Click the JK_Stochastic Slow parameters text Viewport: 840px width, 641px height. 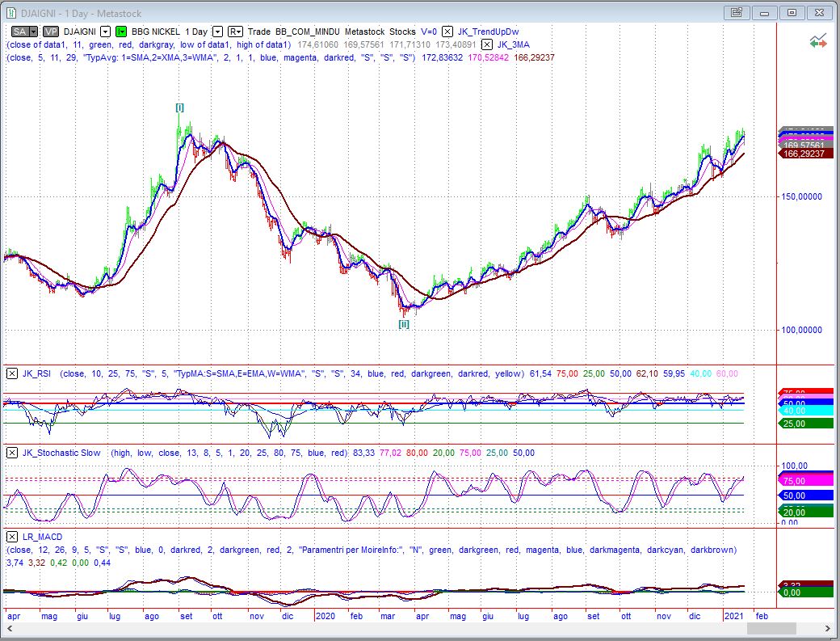[x=230, y=453]
